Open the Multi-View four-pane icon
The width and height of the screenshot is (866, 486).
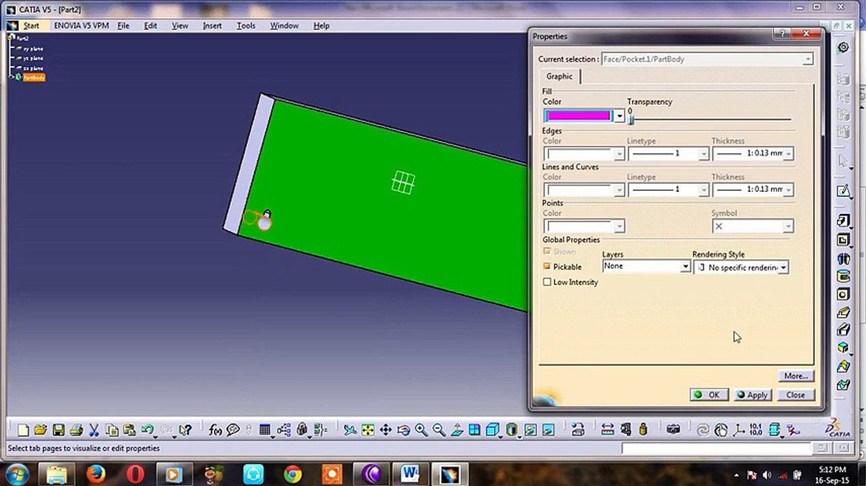[475, 429]
